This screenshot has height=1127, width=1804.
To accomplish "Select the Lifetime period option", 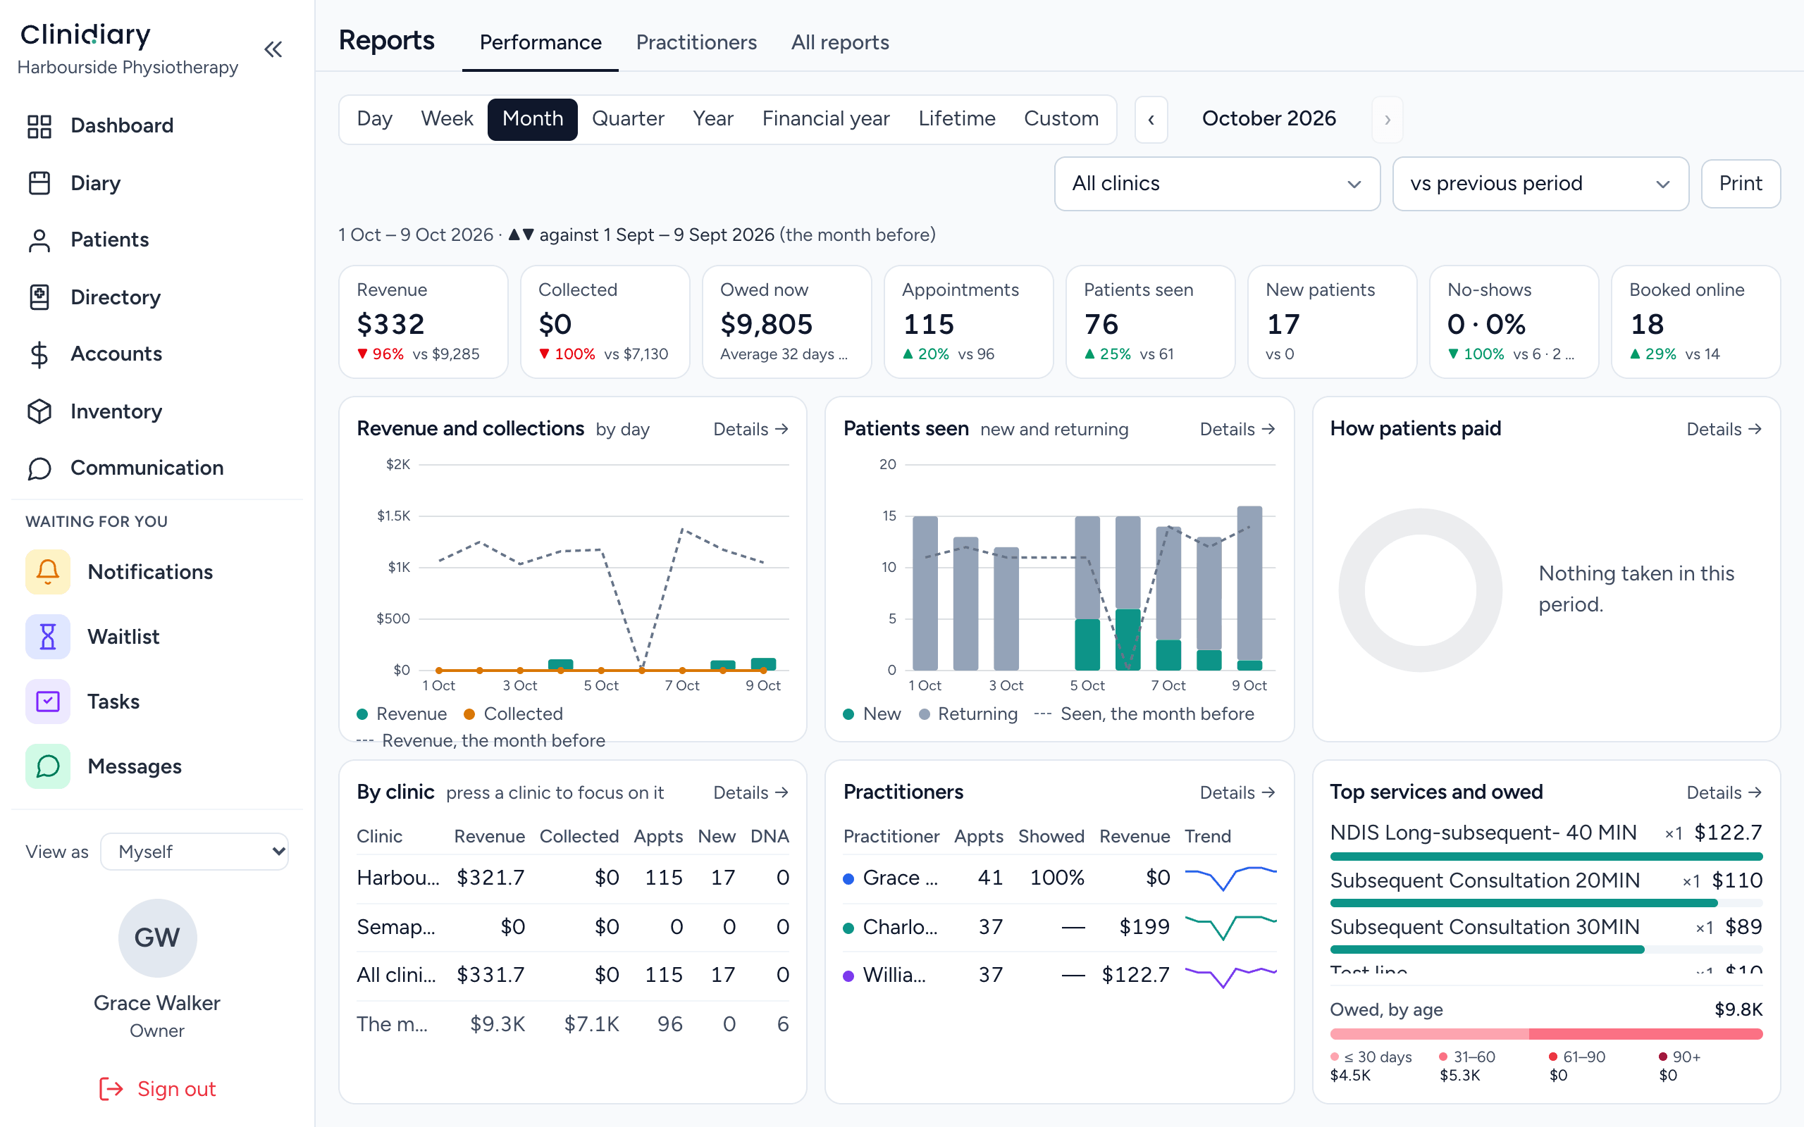I will [956, 119].
